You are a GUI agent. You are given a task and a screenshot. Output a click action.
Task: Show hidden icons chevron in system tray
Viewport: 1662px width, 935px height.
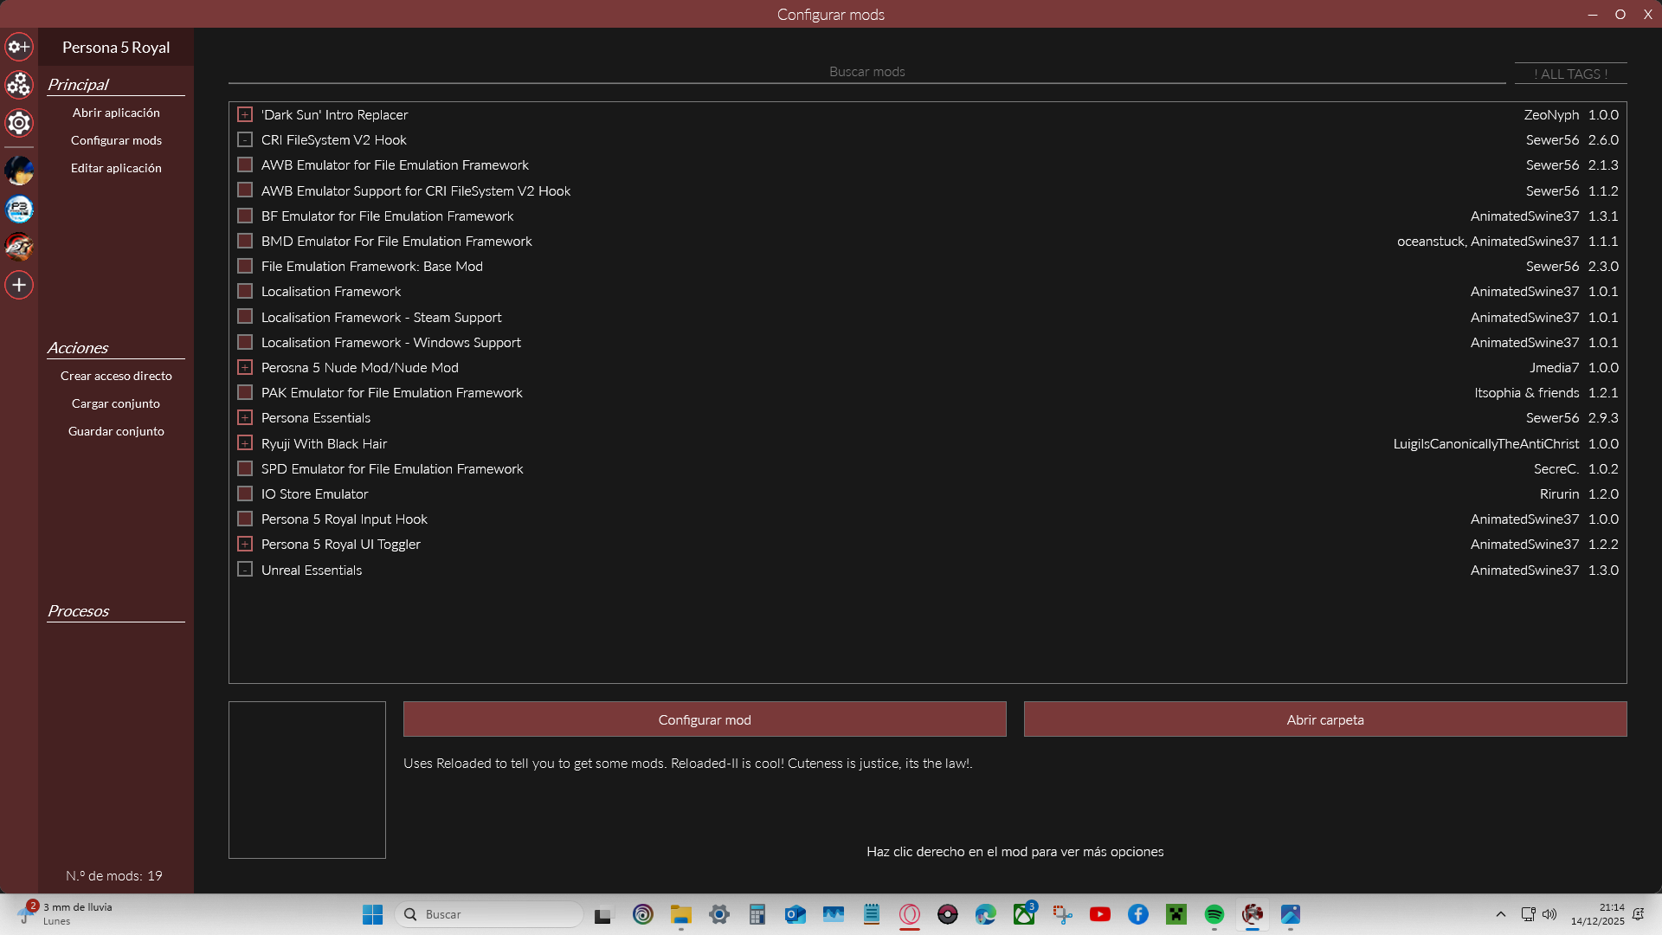[x=1501, y=914]
